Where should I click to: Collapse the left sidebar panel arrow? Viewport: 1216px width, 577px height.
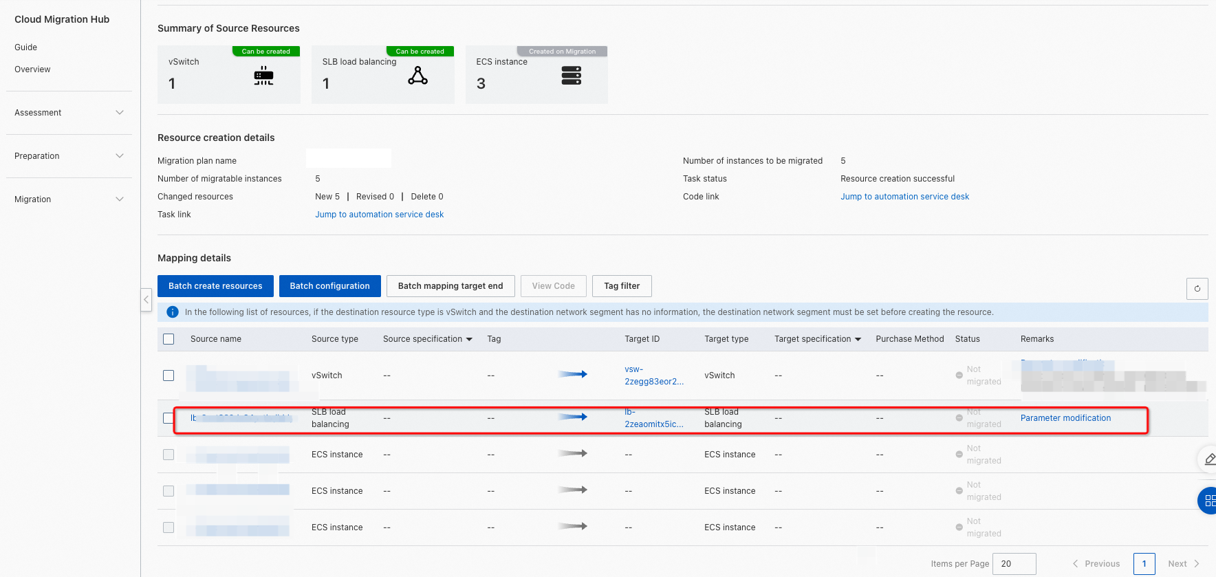tap(146, 300)
